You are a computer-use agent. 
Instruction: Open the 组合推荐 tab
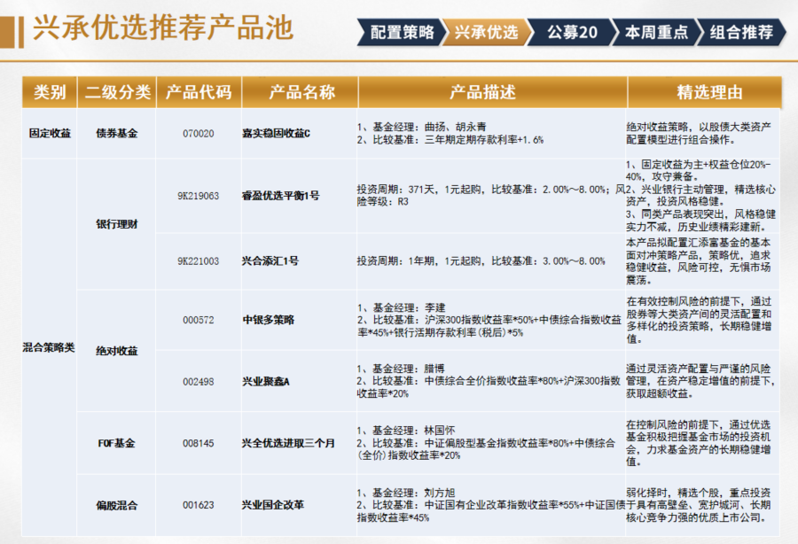coord(741,33)
